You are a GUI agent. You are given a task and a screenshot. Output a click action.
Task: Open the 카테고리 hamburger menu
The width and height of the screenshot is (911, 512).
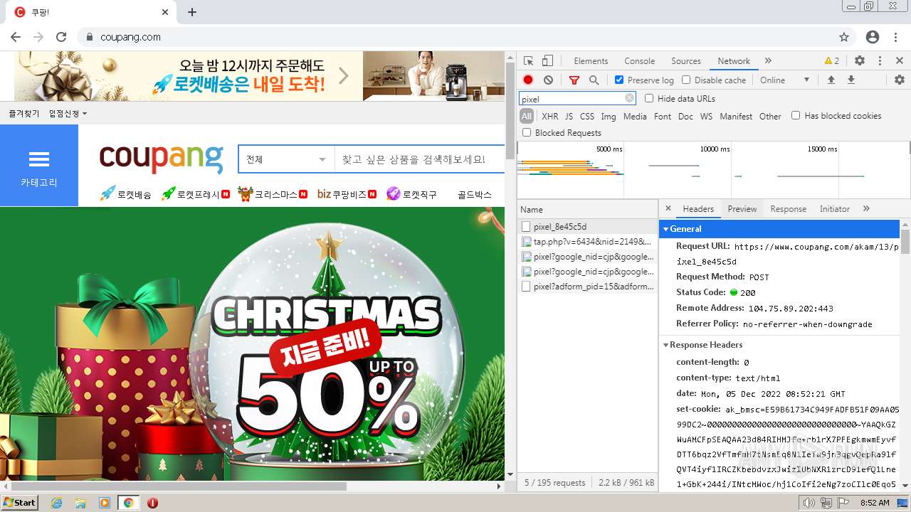[39, 166]
